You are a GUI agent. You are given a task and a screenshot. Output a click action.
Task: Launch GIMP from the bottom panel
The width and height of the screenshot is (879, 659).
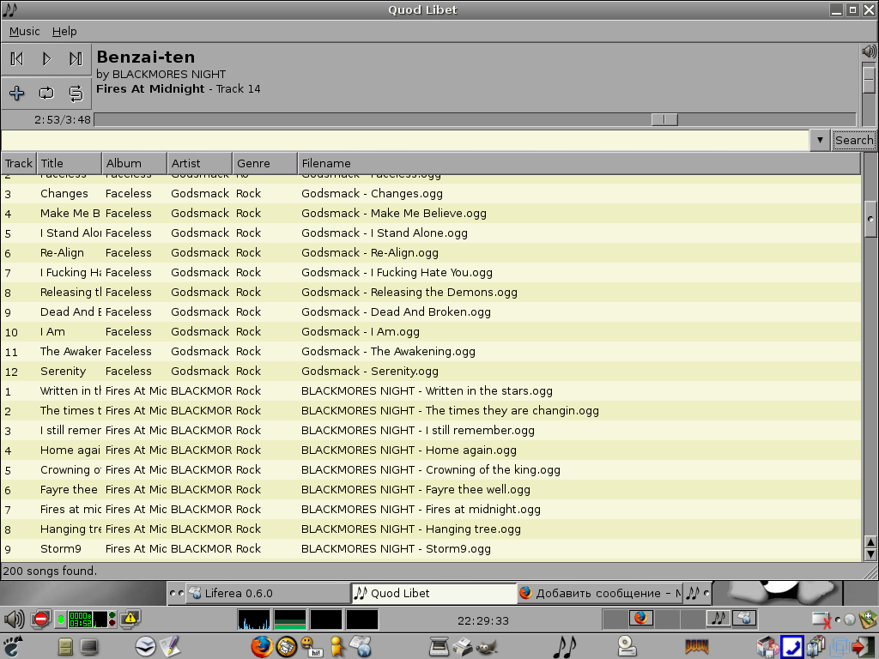click(x=487, y=647)
